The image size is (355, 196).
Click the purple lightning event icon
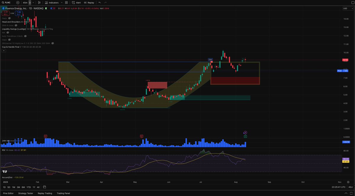pos(245,133)
